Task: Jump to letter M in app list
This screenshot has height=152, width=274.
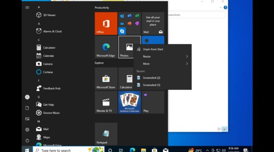Action: point(39,121)
